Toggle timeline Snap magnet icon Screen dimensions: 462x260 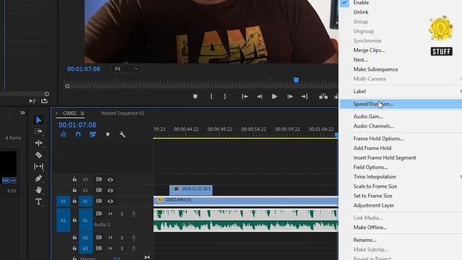[x=78, y=134]
